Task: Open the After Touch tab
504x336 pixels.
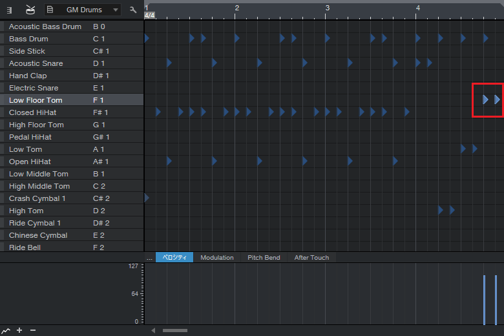Action: [x=311, y=257]
